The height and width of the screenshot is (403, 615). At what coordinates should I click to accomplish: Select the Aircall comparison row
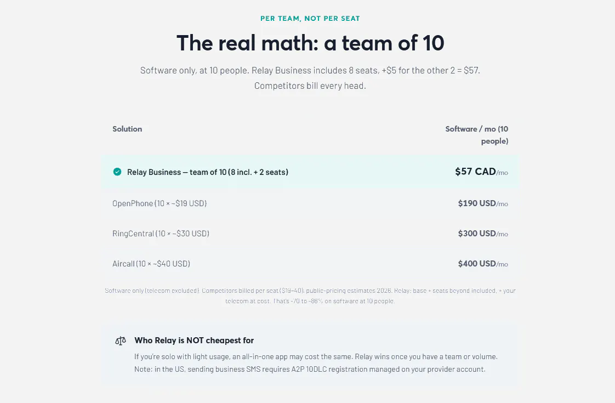[x=310, y=264]
